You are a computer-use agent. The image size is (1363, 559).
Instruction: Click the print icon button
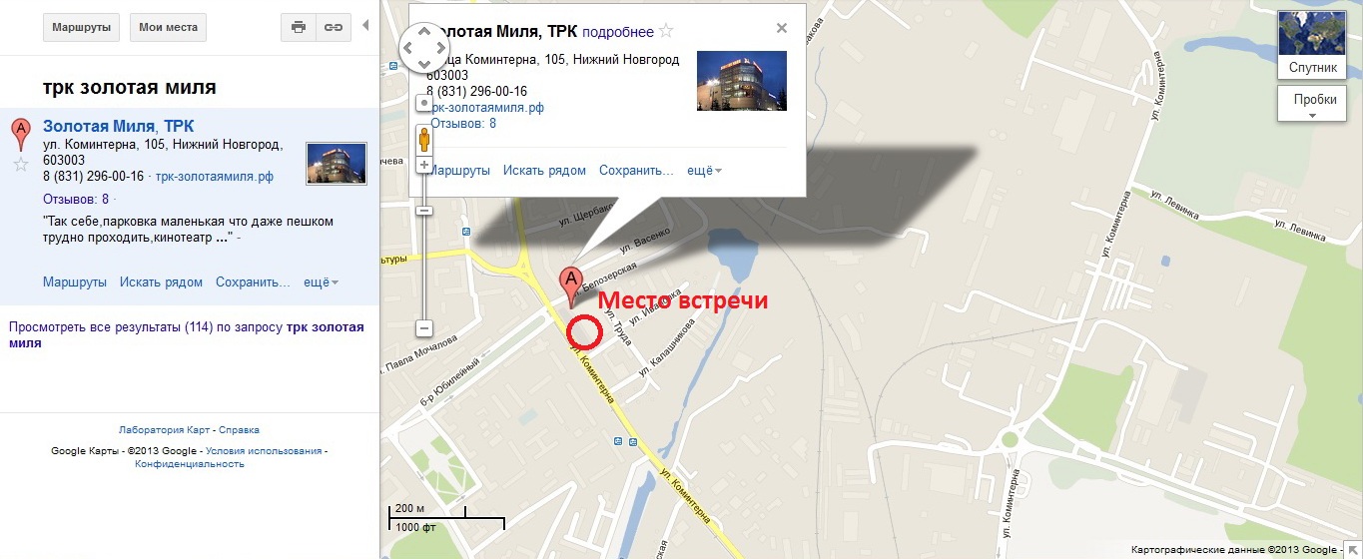pyautogui.click(x=299, y=27)
